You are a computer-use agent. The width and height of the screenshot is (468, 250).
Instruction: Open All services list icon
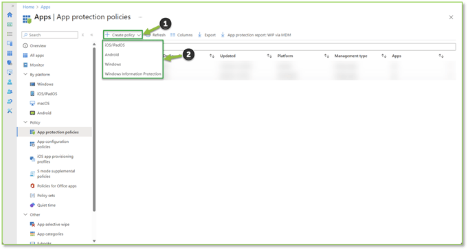click(10, 34)
